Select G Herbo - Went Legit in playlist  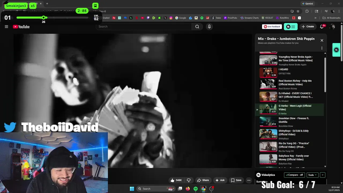(x=290, y=109)
